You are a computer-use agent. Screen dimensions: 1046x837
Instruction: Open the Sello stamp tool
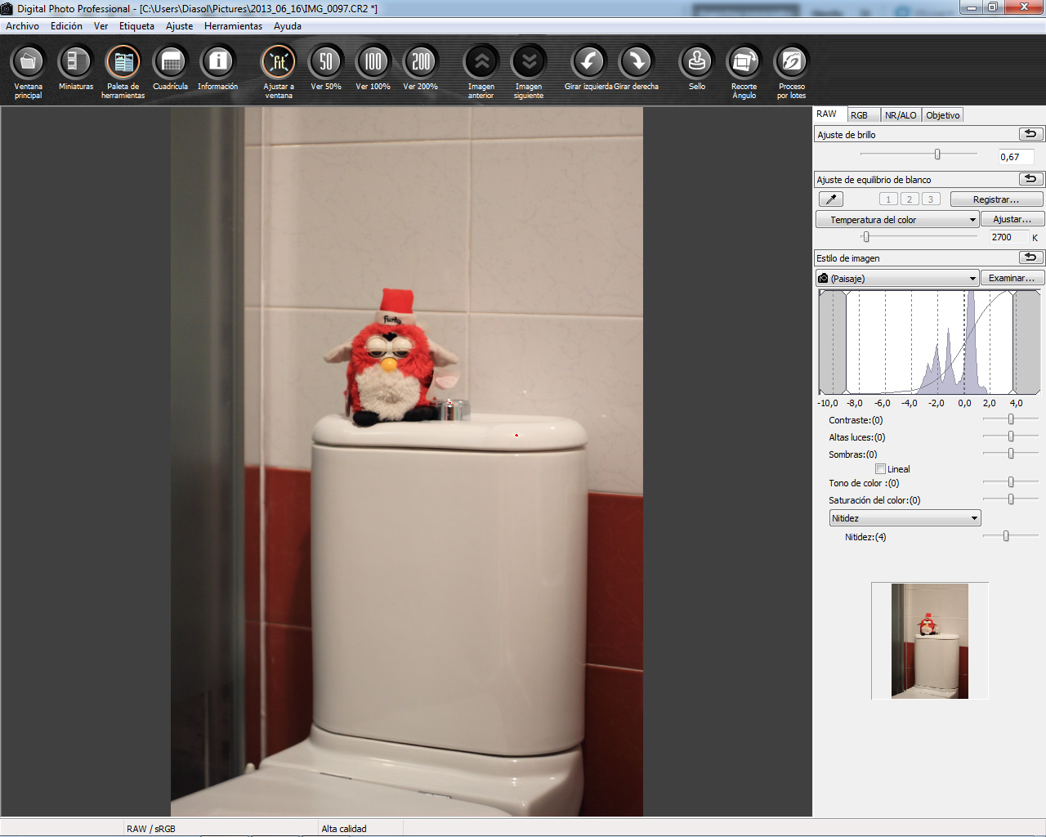[696, 68]
